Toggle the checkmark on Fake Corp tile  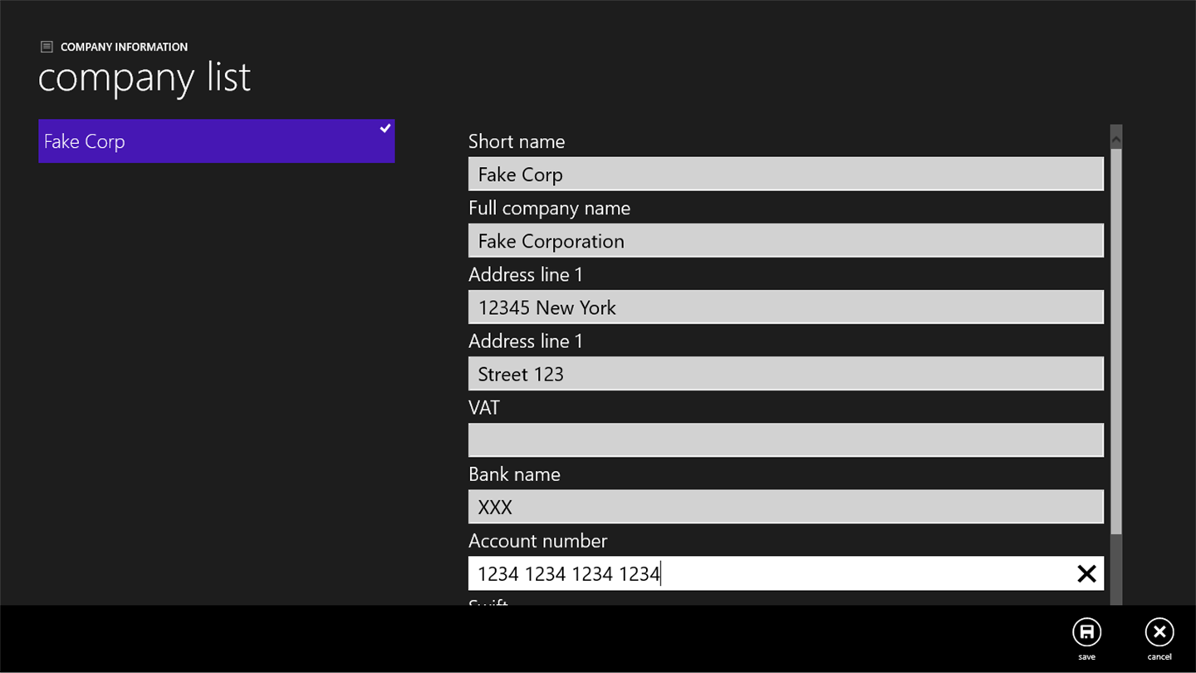pyautogui.click(x=385, y=128)
